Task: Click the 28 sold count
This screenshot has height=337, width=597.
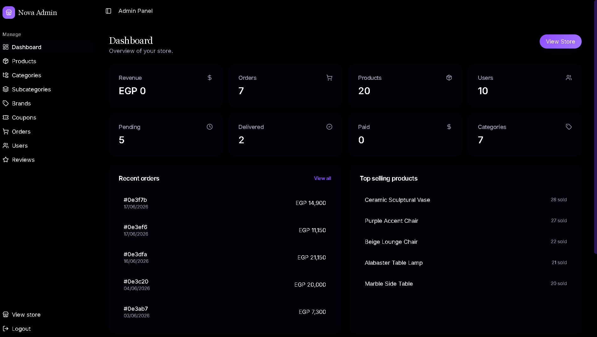Action: click(x=559, y=200)
